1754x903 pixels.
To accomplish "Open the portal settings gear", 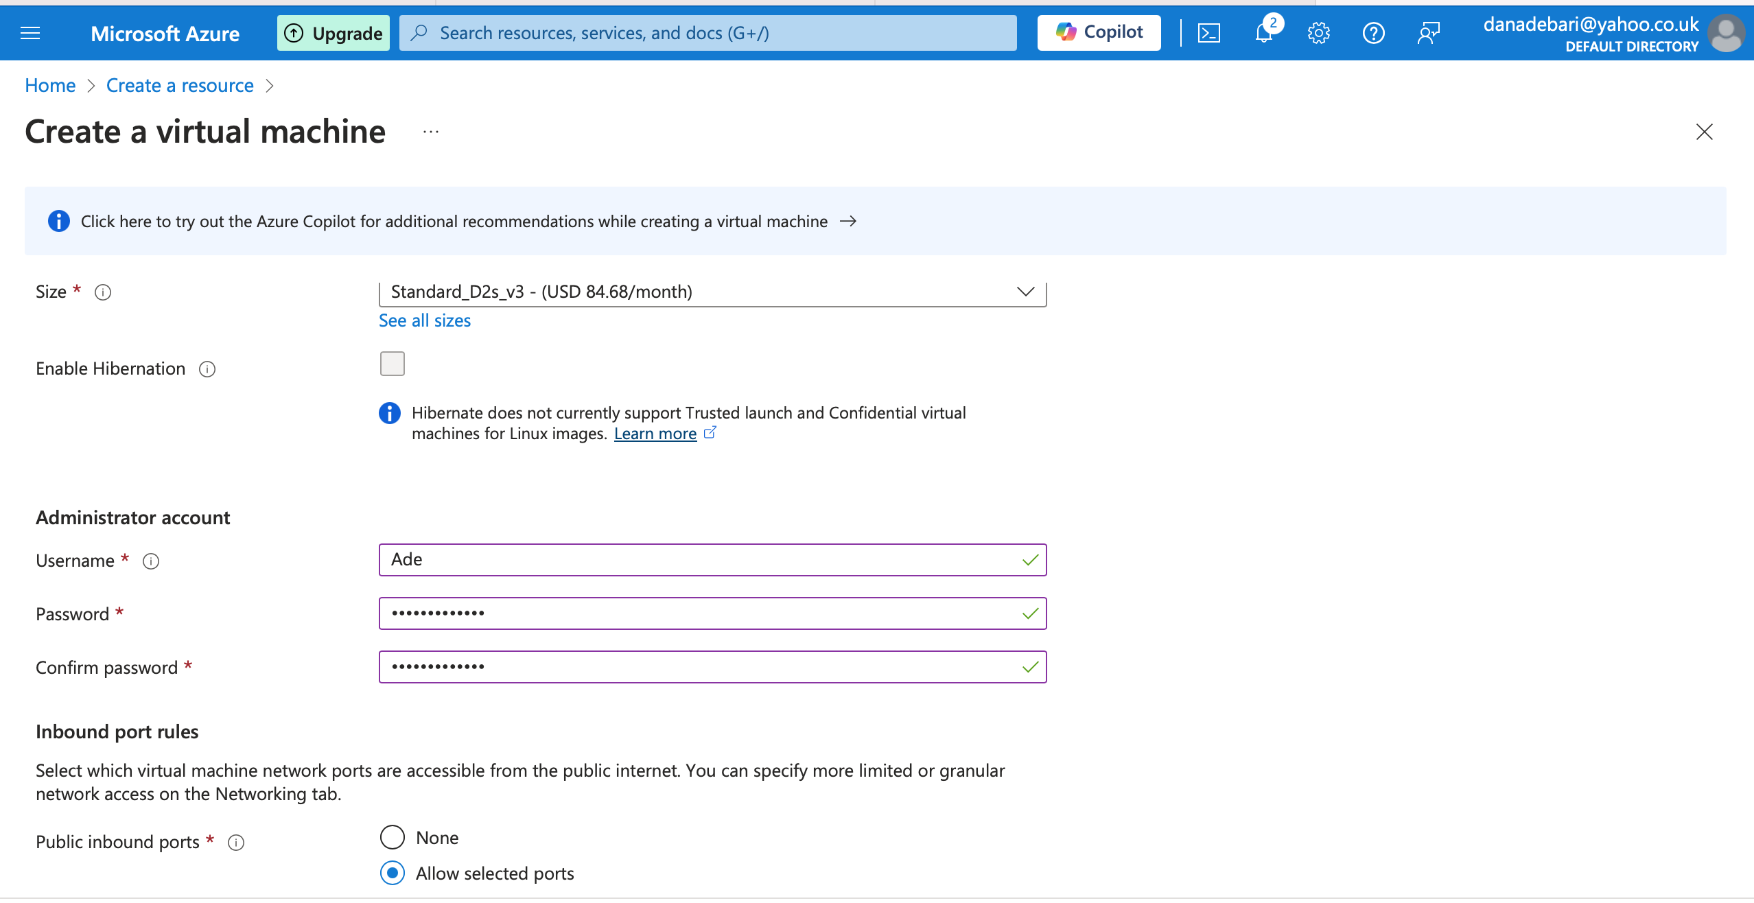I will click(x=1318, y=33).
